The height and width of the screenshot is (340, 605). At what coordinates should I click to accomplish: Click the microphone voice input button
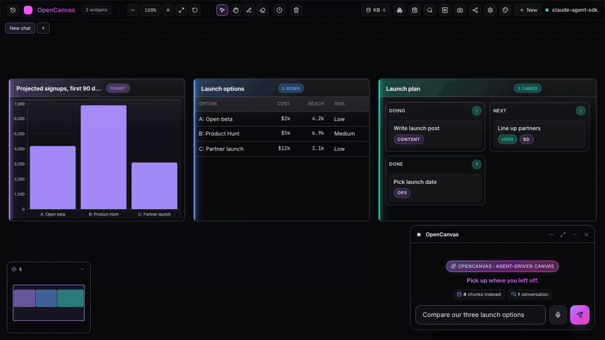(558, 315)
